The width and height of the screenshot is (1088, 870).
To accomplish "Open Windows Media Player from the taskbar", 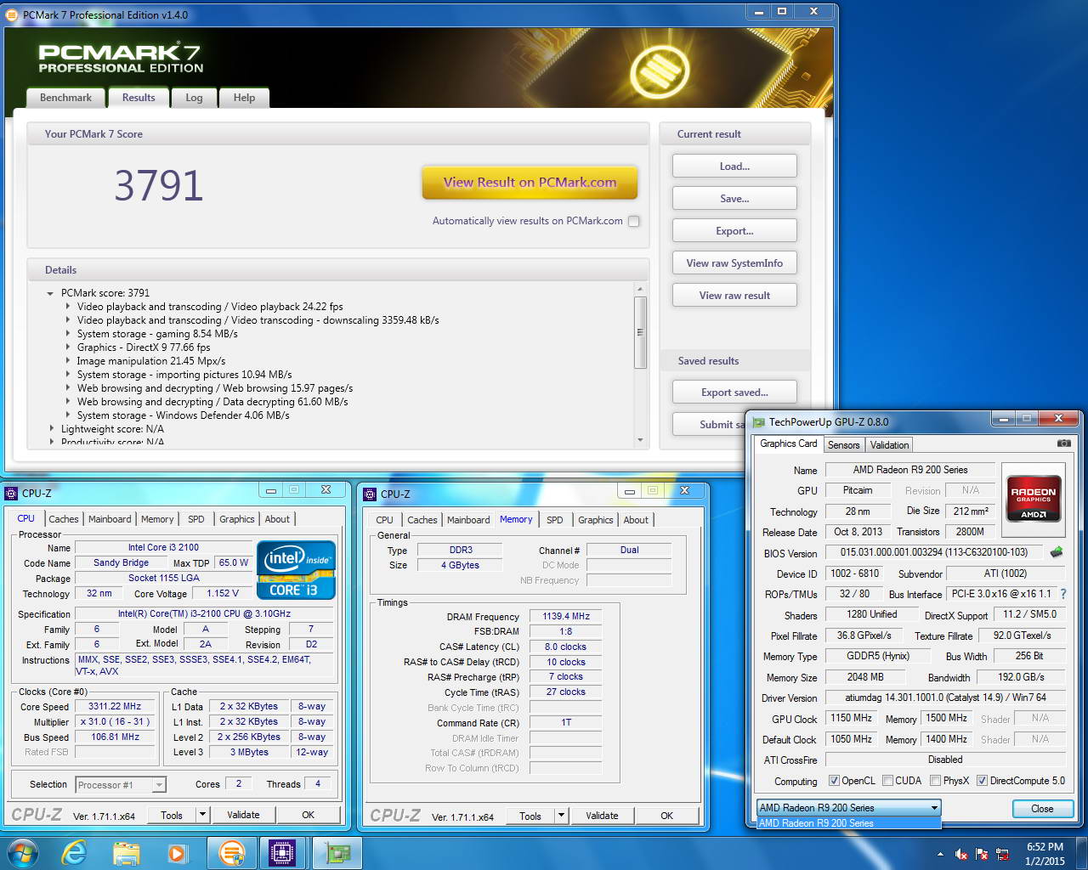I will 177,852.
